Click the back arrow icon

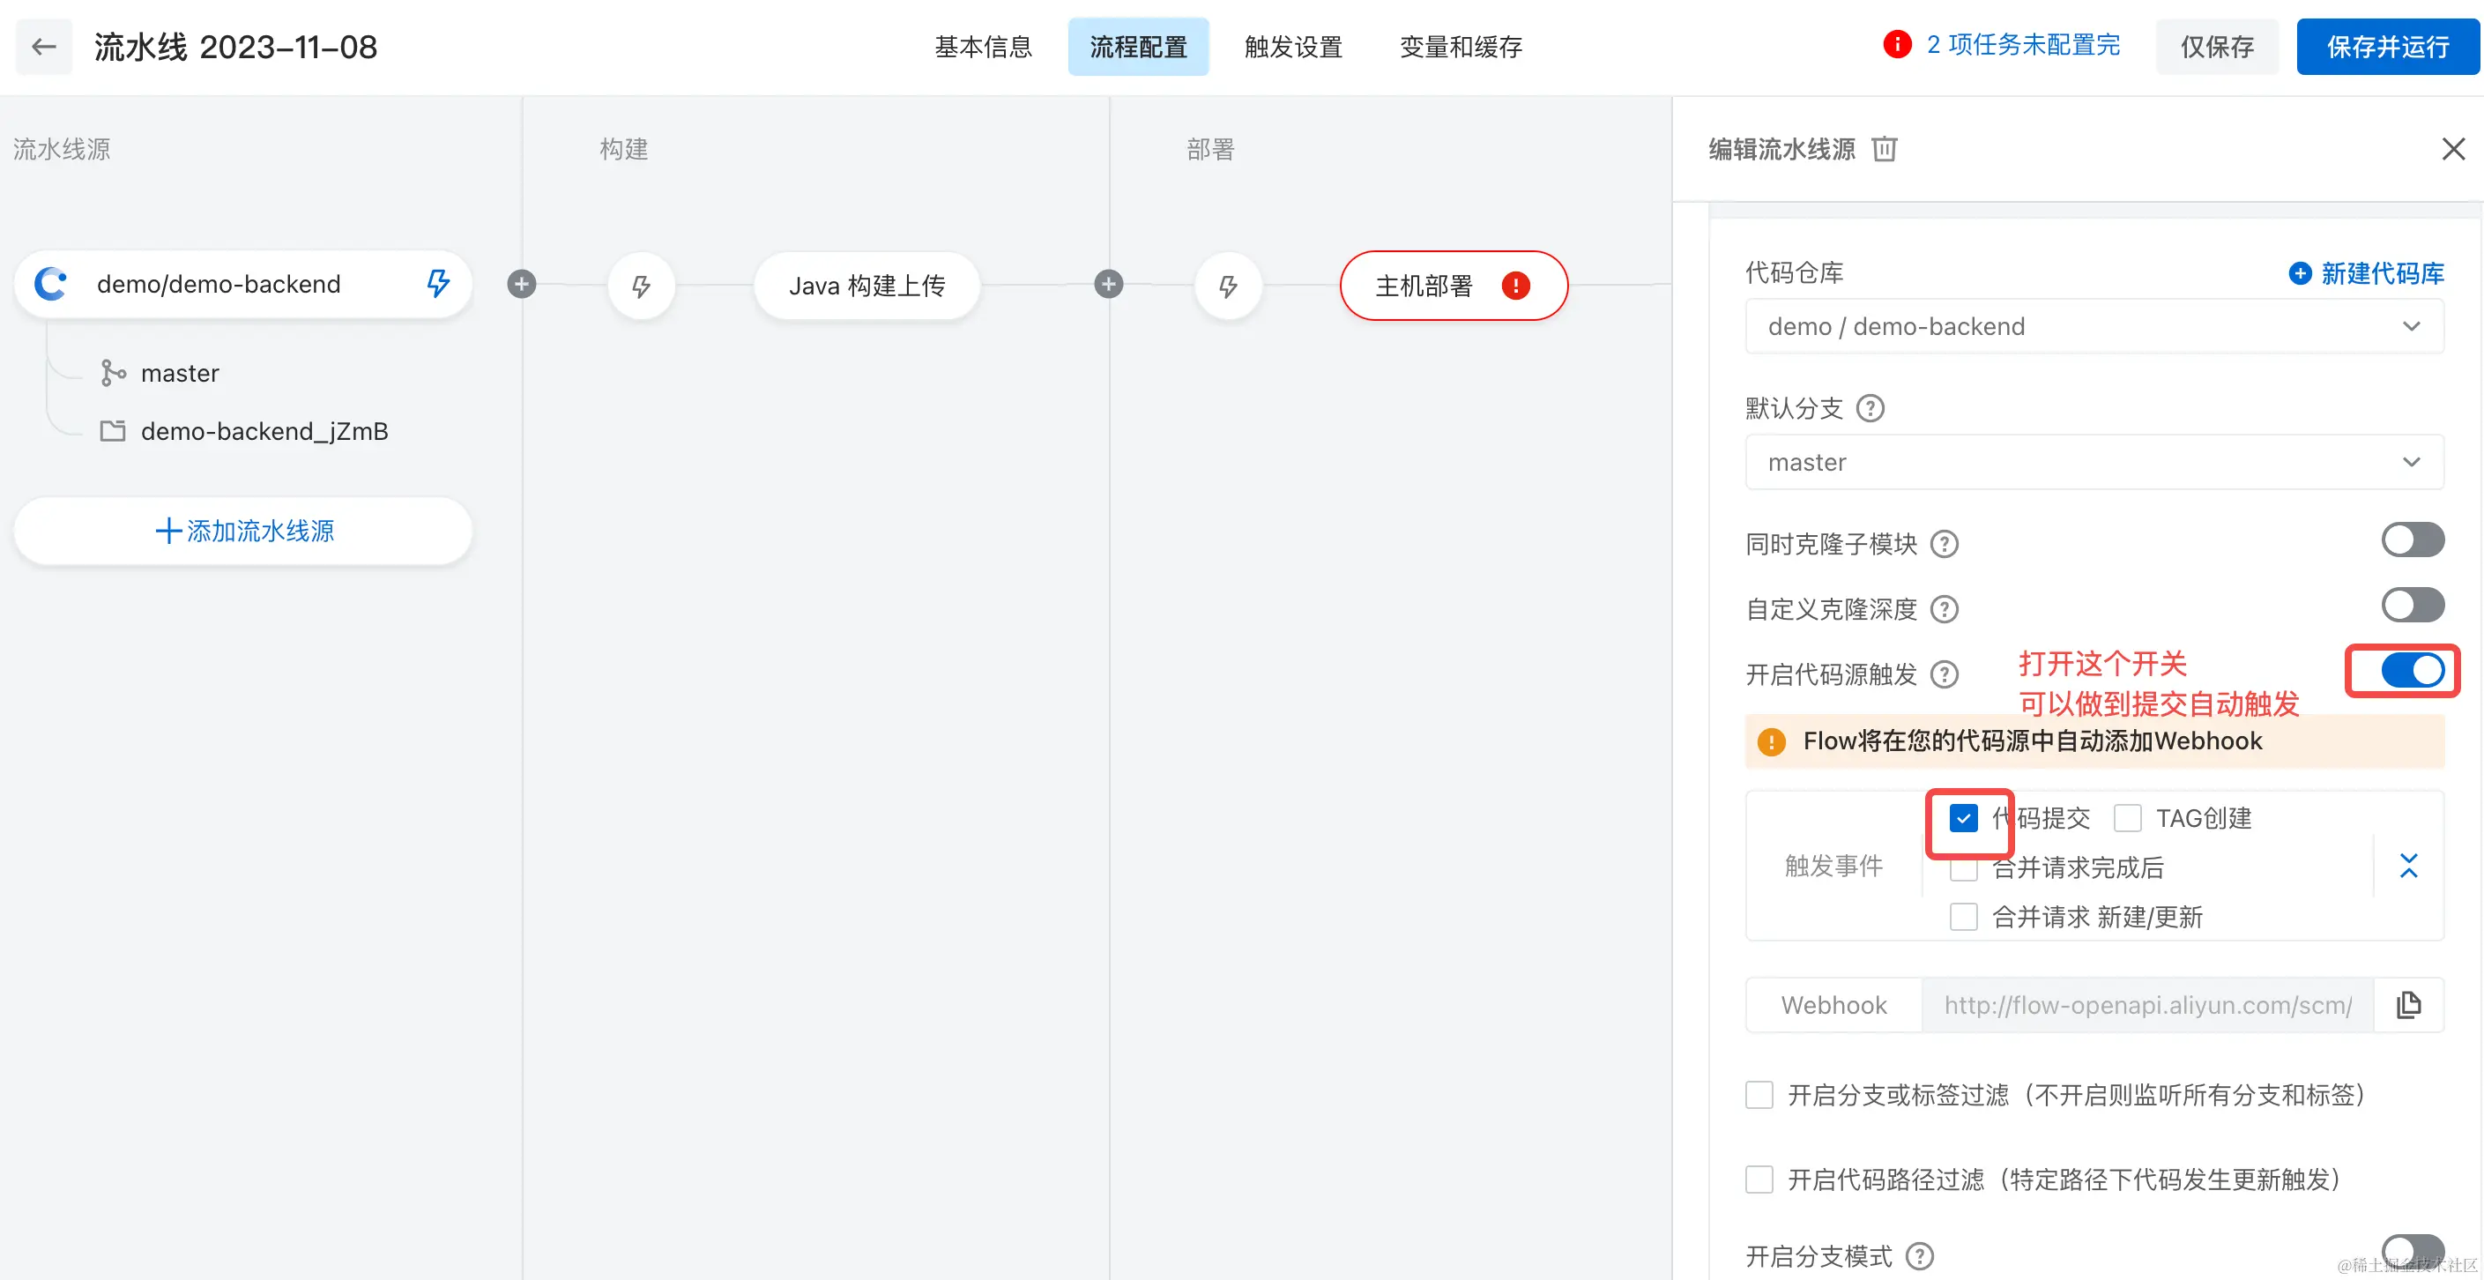point(43,47)
